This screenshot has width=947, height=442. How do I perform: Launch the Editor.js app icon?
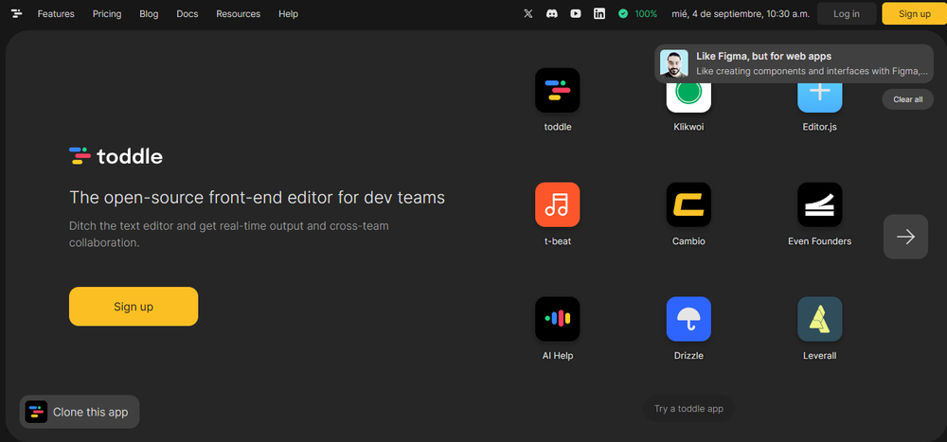click(x=819, y=96)
